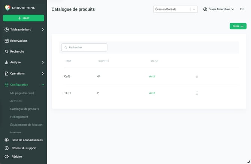Sort by NOM column header

(68, 61)
